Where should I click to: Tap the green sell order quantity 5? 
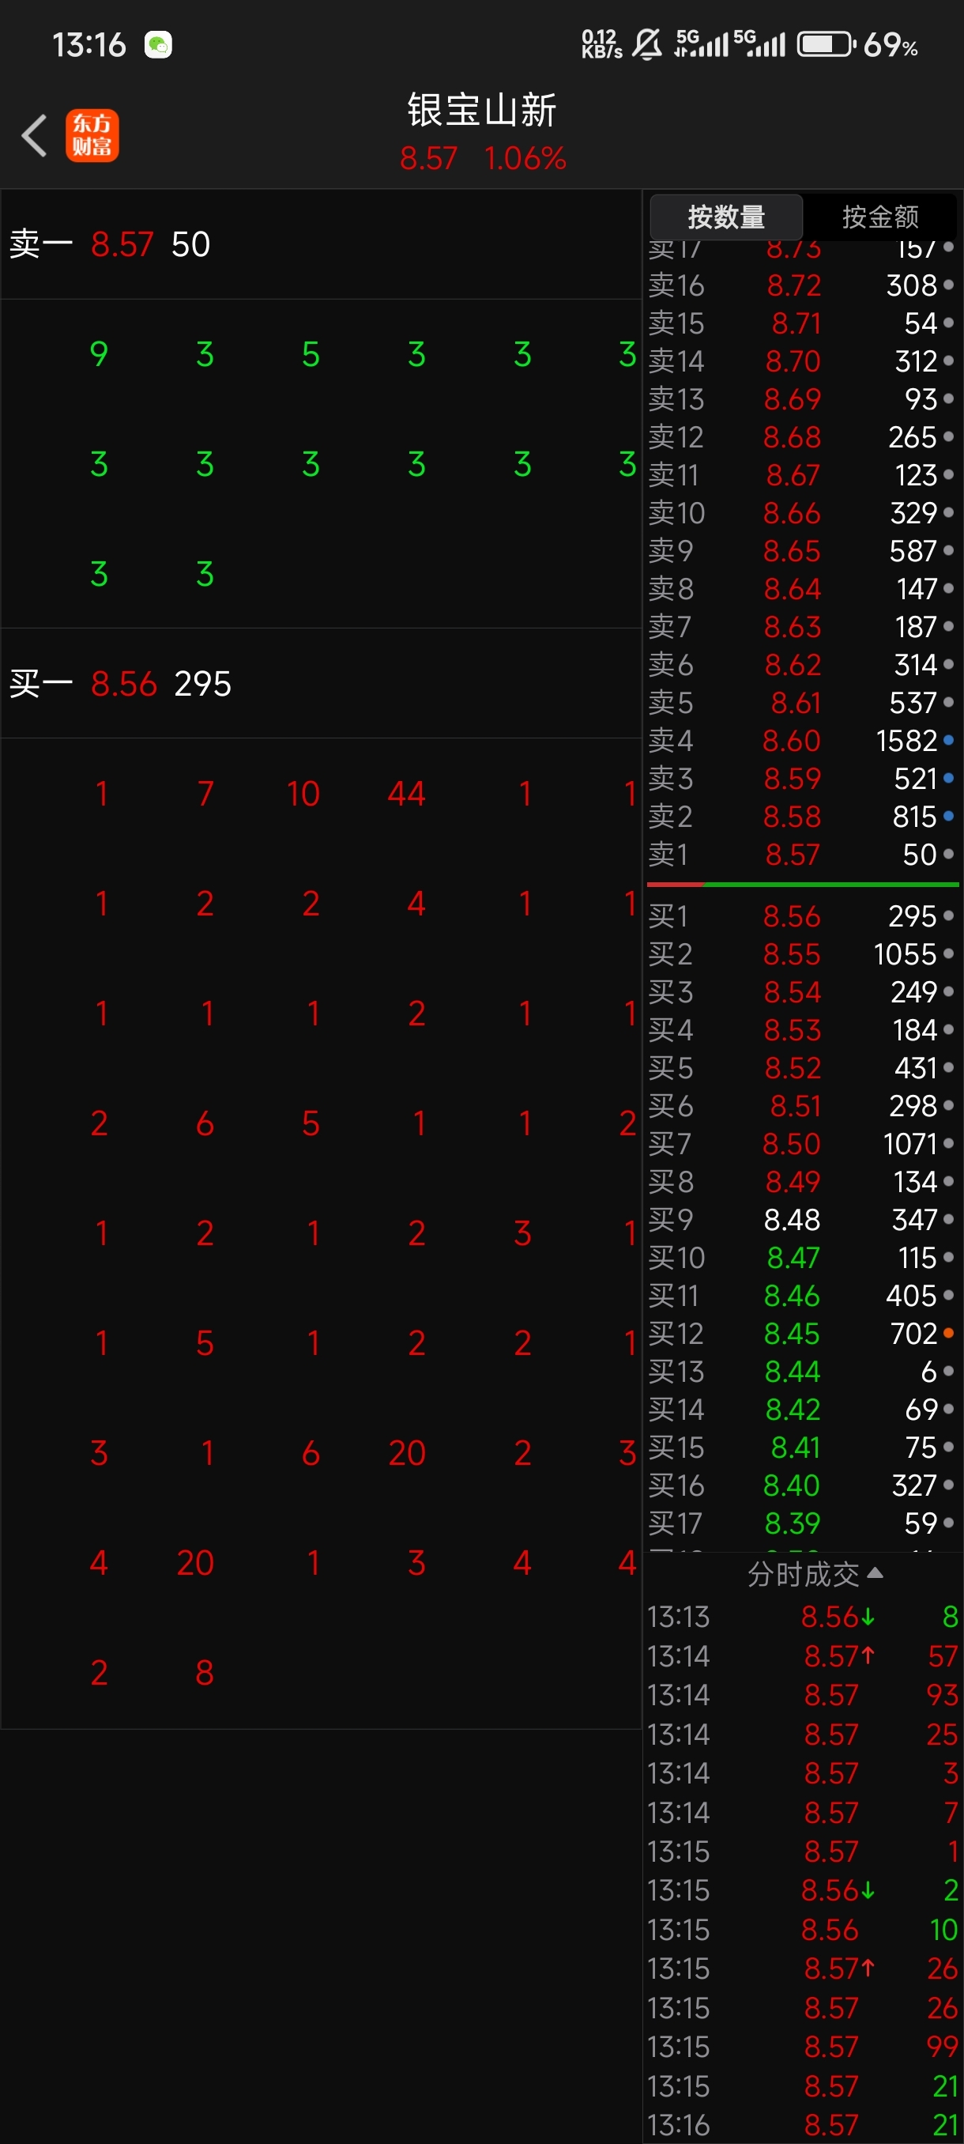(x=311, y=354)
